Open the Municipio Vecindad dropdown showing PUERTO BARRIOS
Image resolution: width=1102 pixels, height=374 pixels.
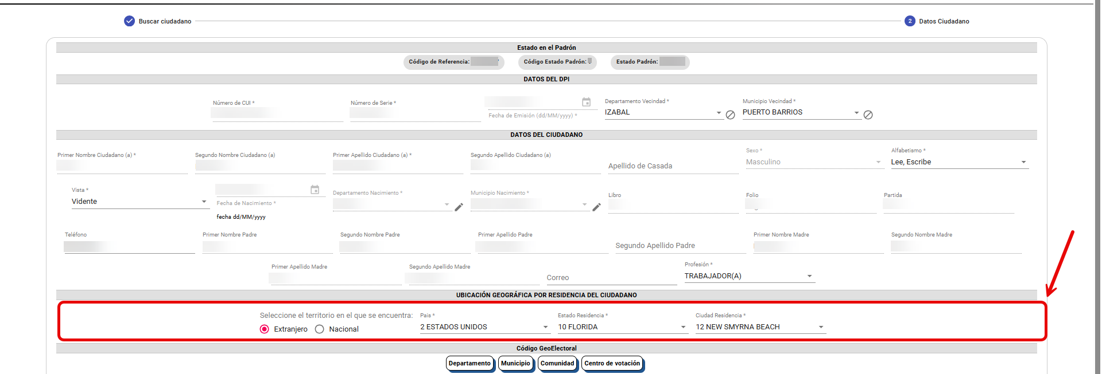point(801,112)
